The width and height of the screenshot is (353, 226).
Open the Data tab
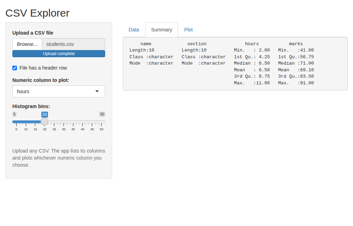tap(134, 30)
